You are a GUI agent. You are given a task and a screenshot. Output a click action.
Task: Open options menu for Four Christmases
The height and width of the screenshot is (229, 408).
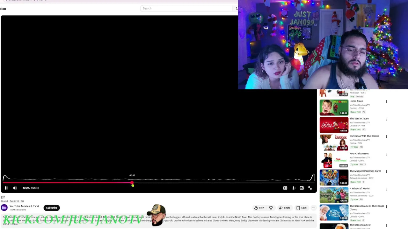coord(387,154)
